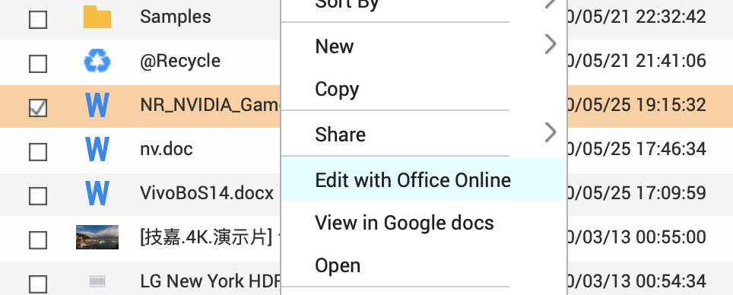Expand the New submenu arrow
The image size is (733, 295).
[x=551, y=45]
